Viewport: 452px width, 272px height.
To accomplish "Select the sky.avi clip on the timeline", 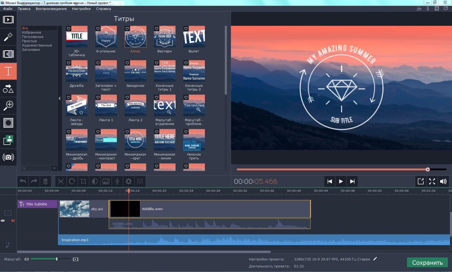I will pos(83,209).
